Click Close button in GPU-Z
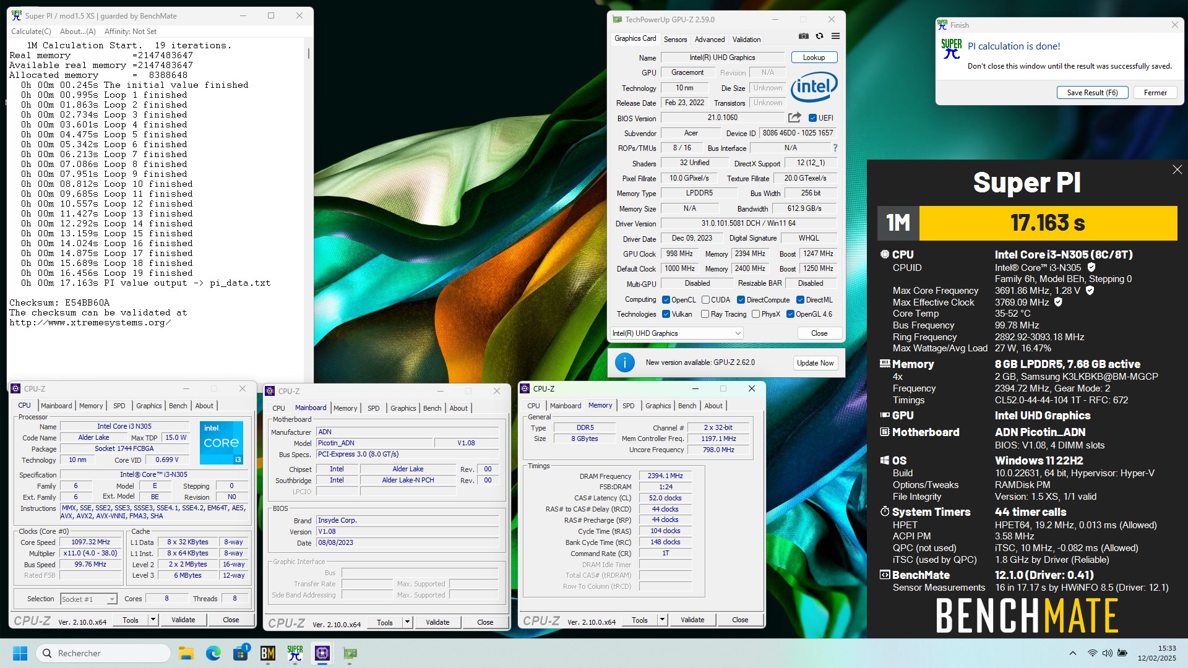The image size is (1188, 668). pos(819,333)
